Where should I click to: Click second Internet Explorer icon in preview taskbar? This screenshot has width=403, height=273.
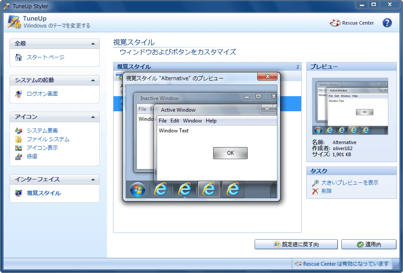pos(185,189)
